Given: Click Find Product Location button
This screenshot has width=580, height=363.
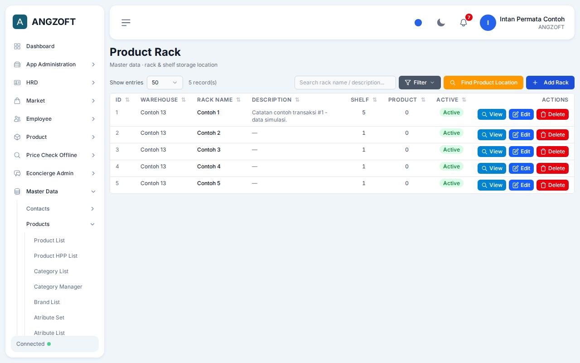Looking at the screenshot, I should tap(483, 83).
